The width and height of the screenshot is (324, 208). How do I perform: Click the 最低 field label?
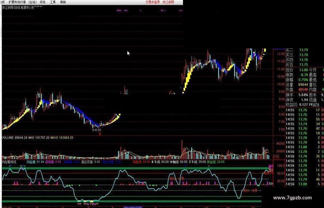point(313,80)
